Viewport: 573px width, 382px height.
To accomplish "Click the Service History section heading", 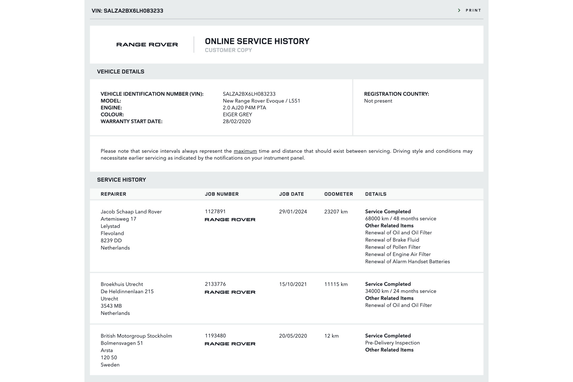I will point(121,180).
